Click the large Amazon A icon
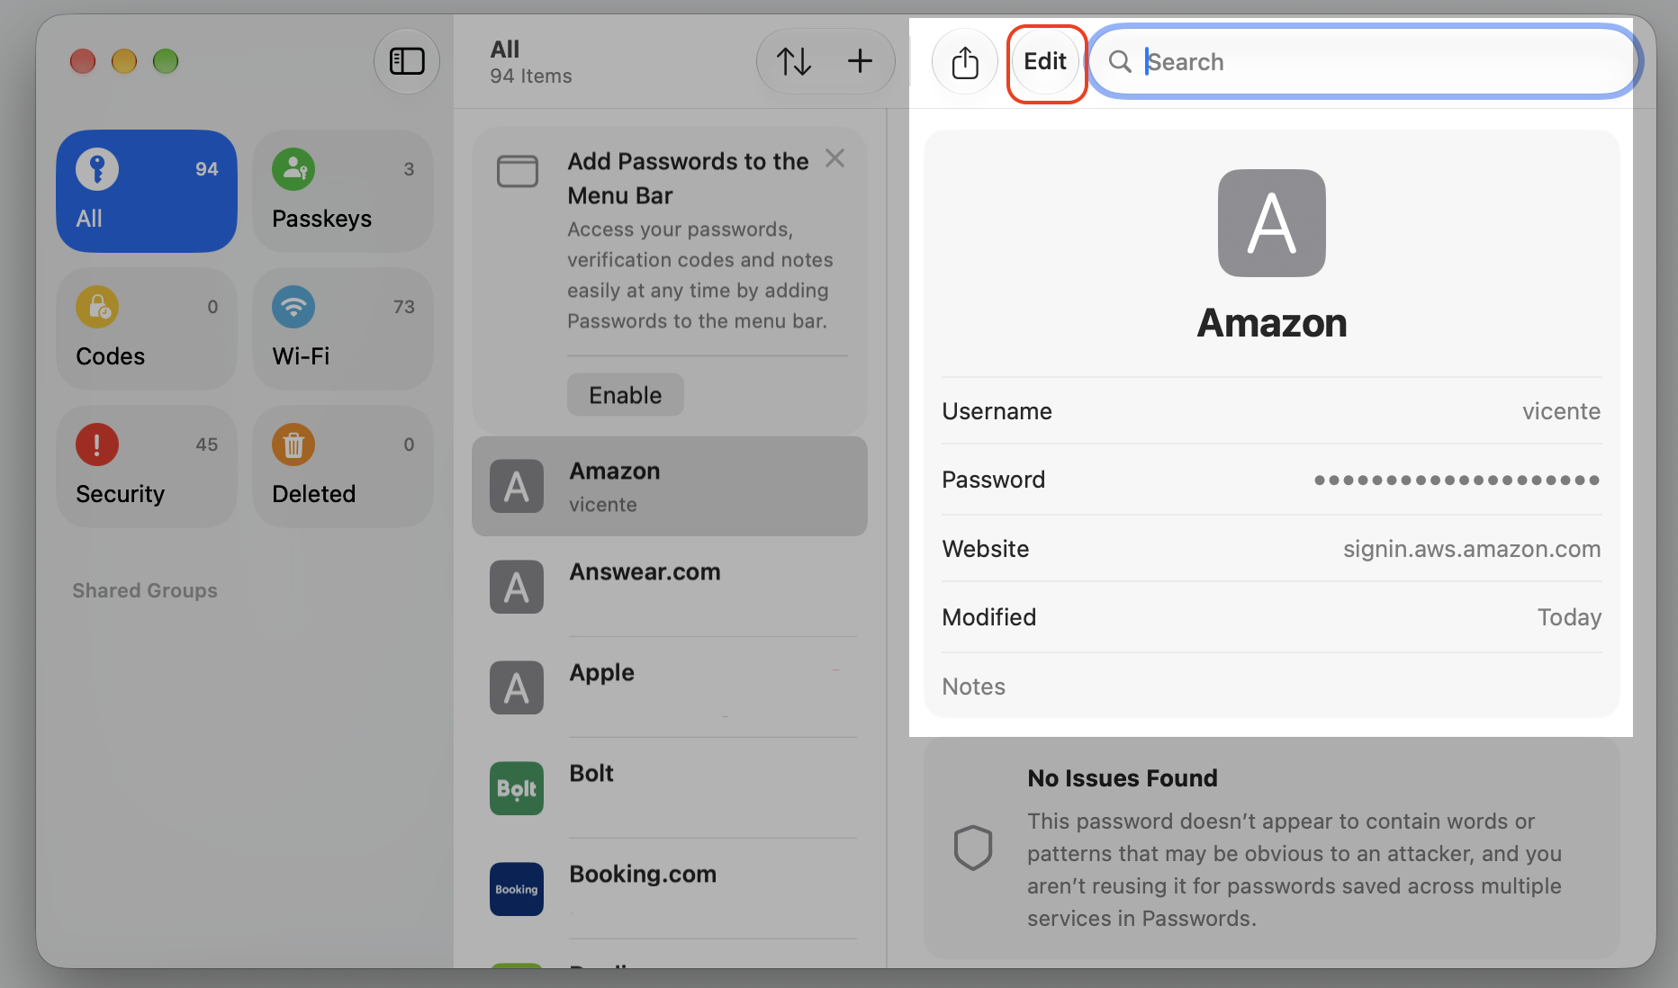 click(1272, 223)
